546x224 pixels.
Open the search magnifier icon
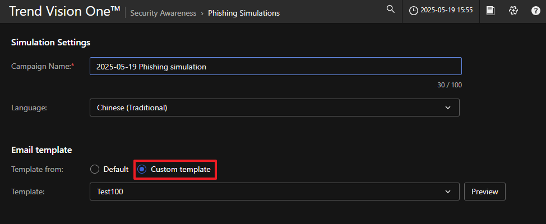[391, 9]
